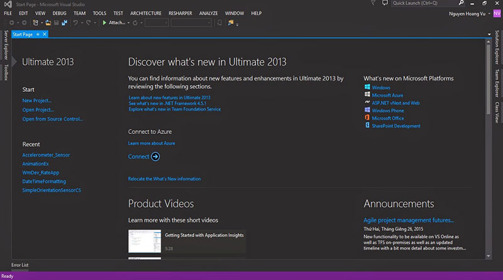The image size is (503, 280).
Task: Open the Team Explorer side tab
Action: coord(497,83)
